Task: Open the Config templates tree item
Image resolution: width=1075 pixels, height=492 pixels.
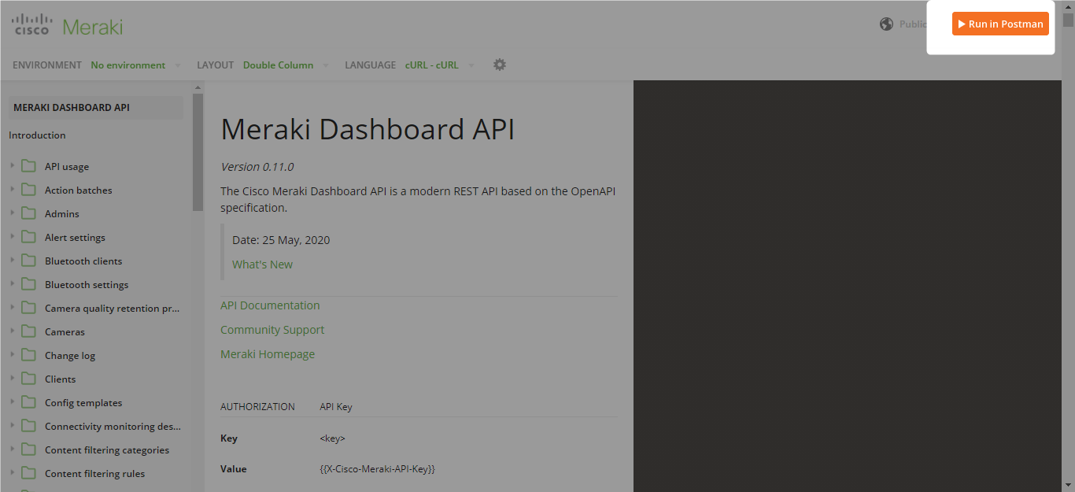Action: [x=83, y=403]
